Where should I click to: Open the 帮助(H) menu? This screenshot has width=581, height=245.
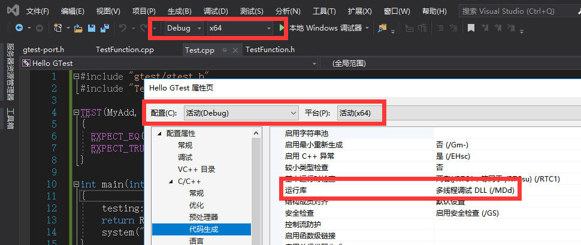coord(434,11)
